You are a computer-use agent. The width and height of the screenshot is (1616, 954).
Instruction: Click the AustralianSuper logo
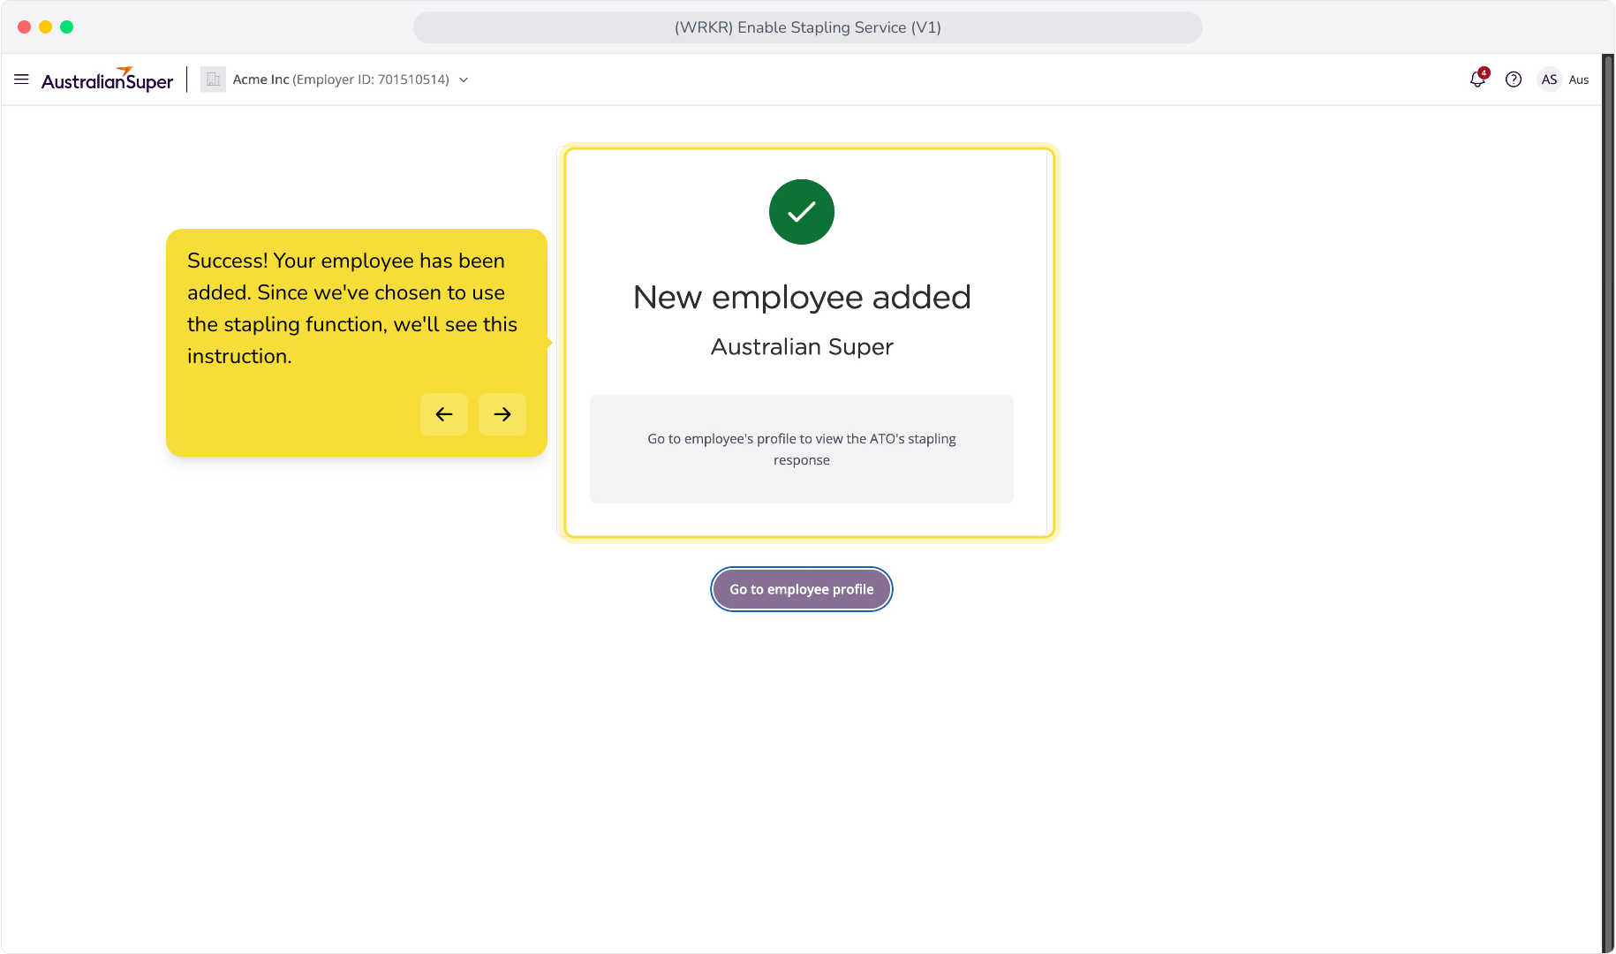pos(107,79)
